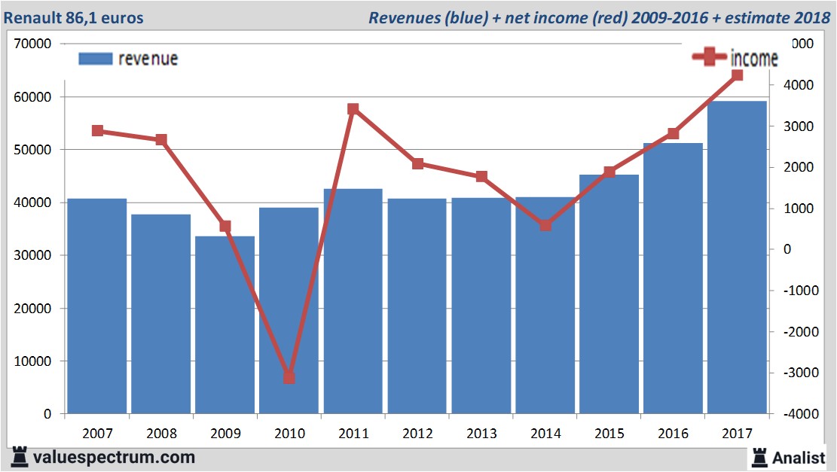Select the 2017 revenue bar

737,257
